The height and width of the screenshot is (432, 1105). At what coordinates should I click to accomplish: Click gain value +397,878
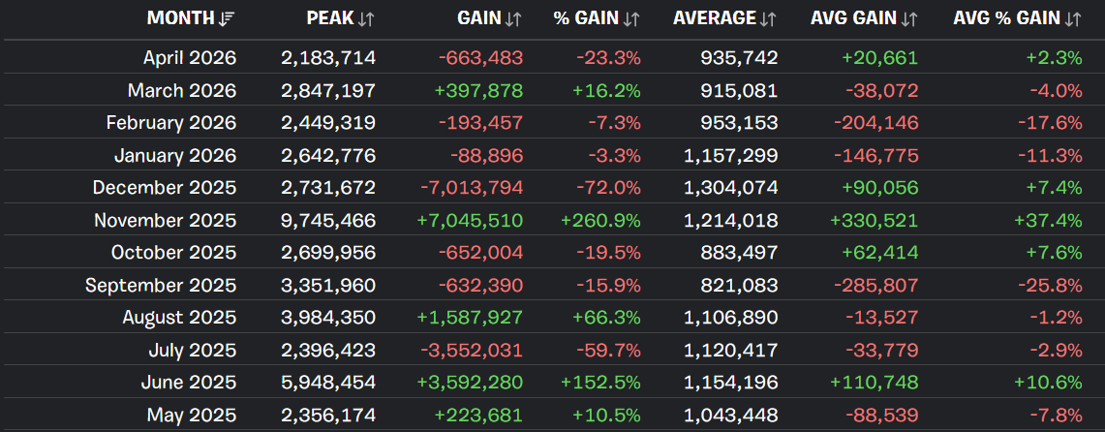(477, 91)
